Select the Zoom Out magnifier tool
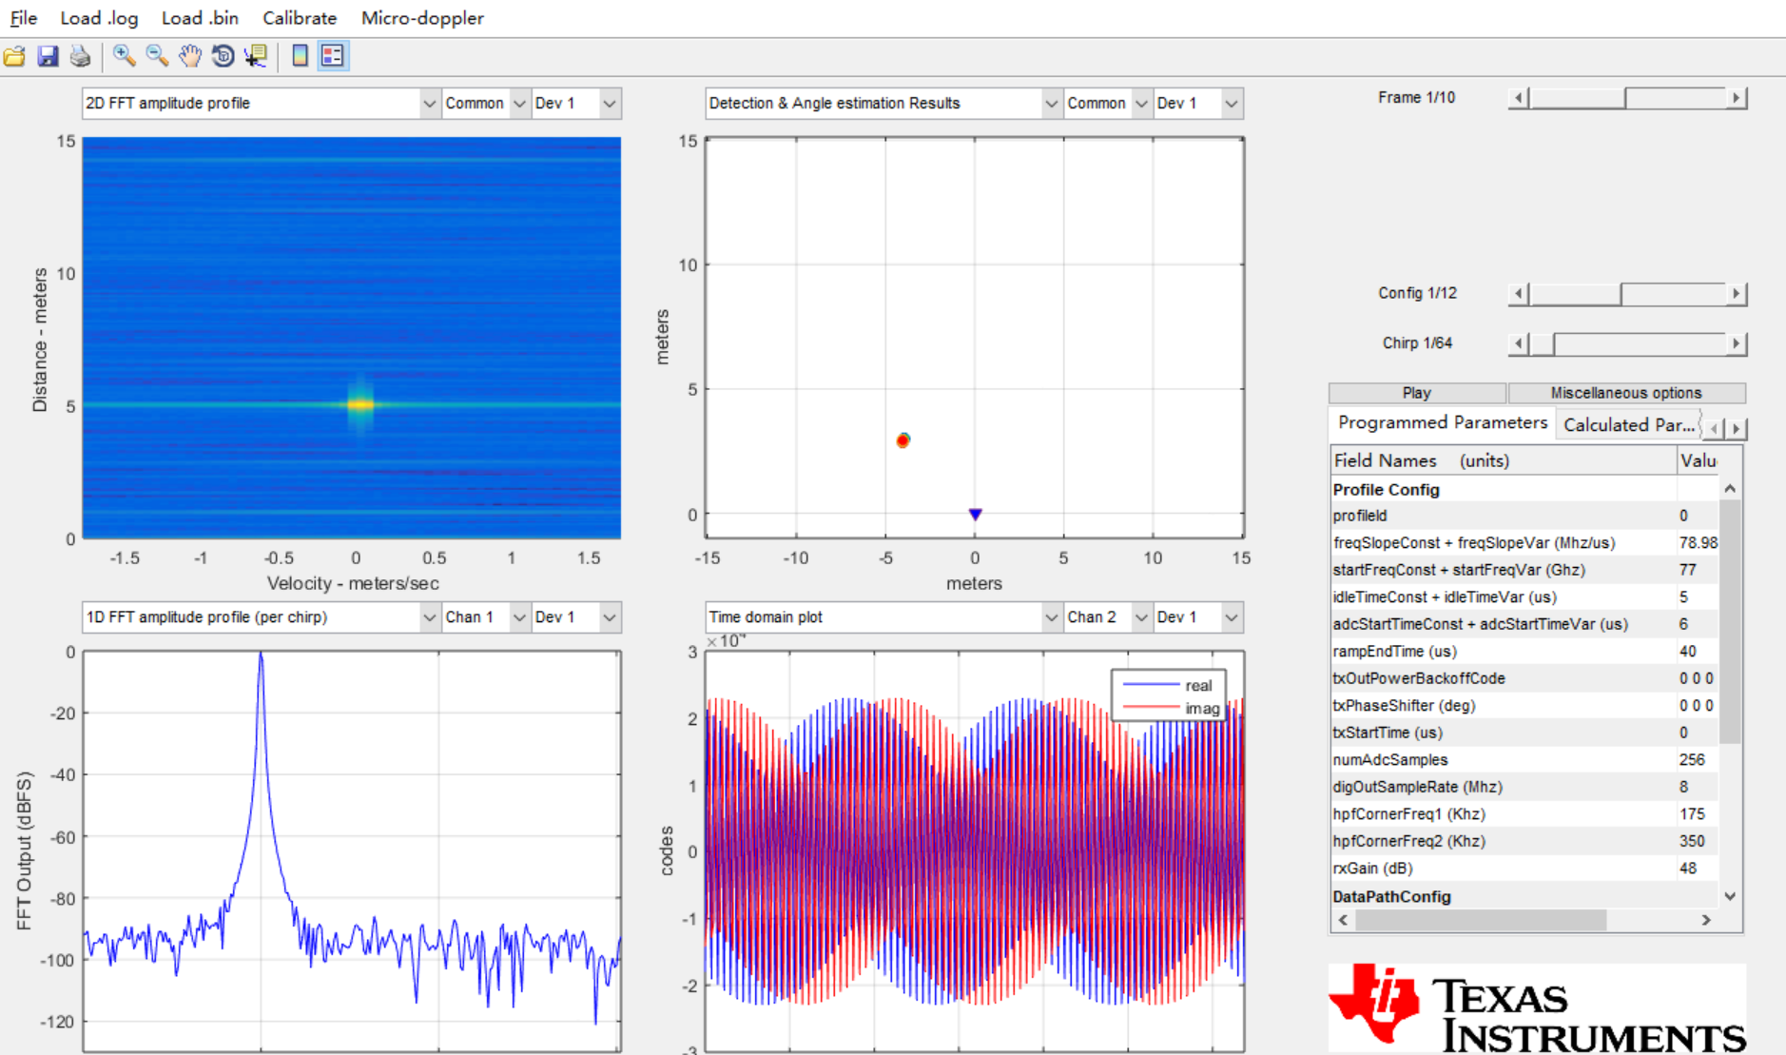Viewport: 1786px width, 1055px height. point(157,56)
